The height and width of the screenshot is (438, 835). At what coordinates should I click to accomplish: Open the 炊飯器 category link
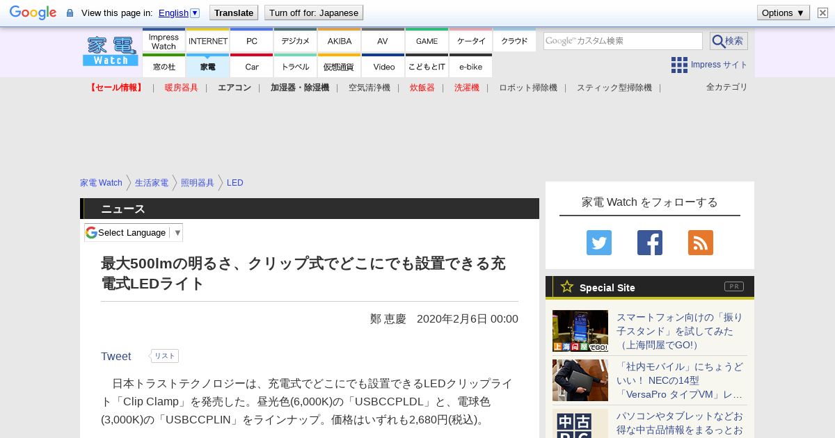click(422, 88)
